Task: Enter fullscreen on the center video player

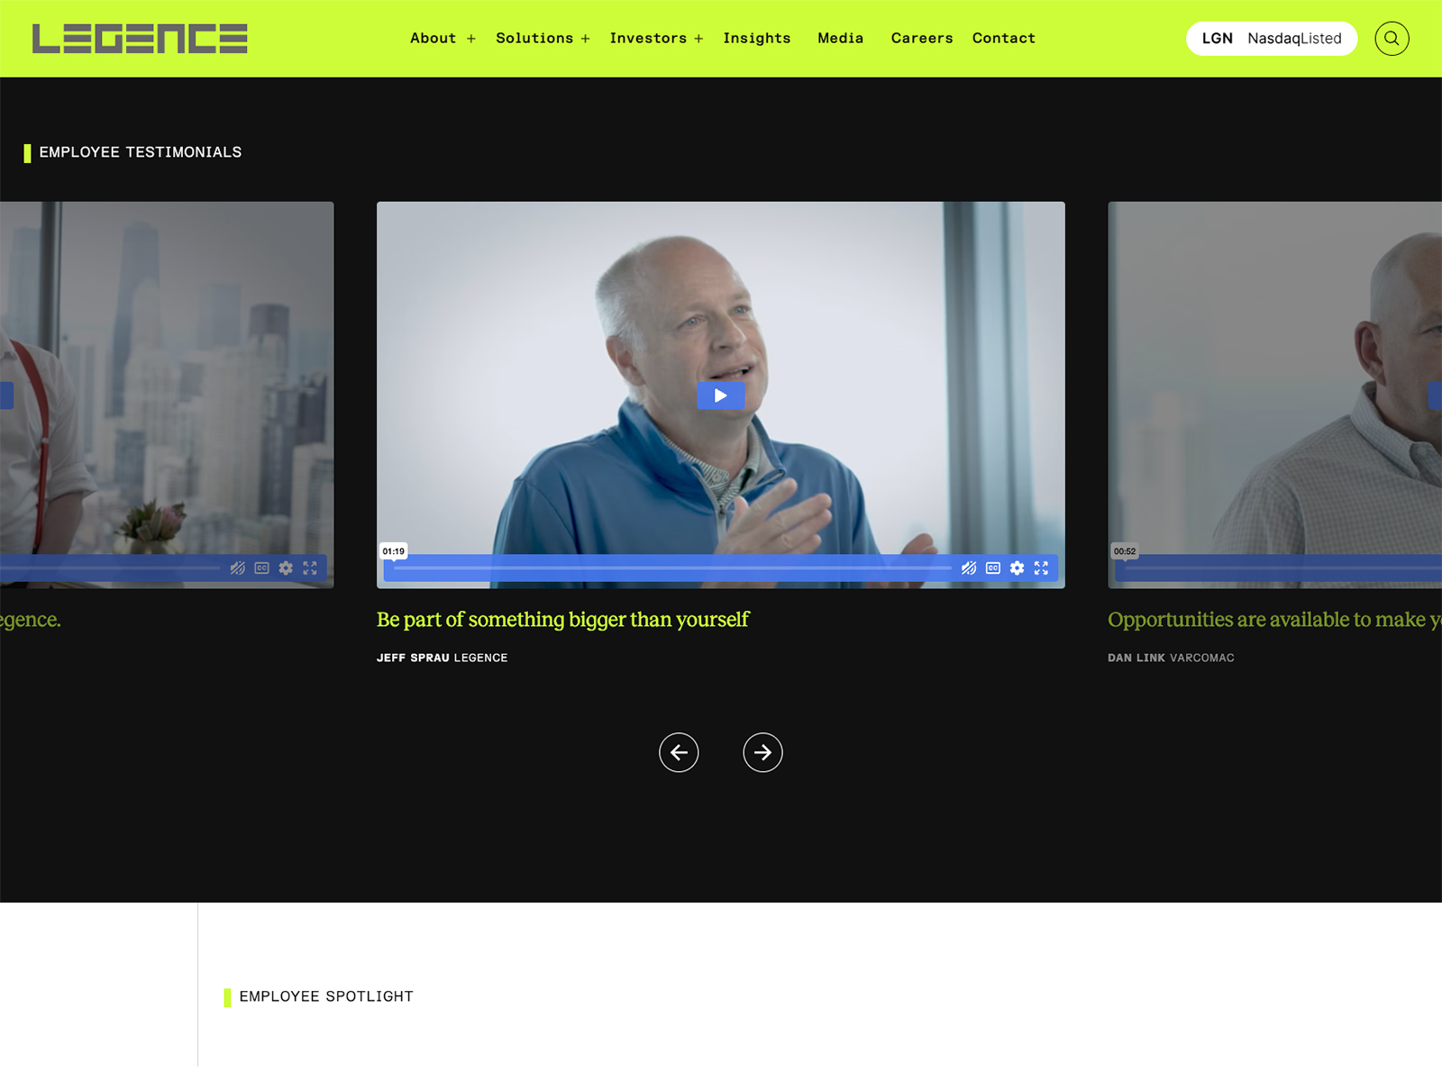Action: (1042, 568)
